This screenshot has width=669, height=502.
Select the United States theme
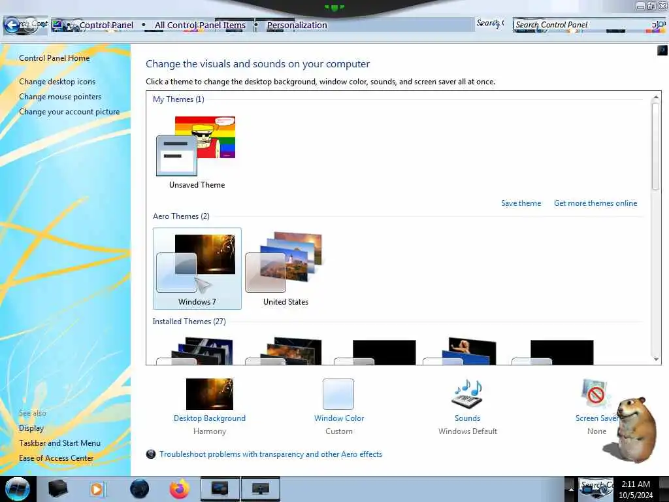coord(286,269)
